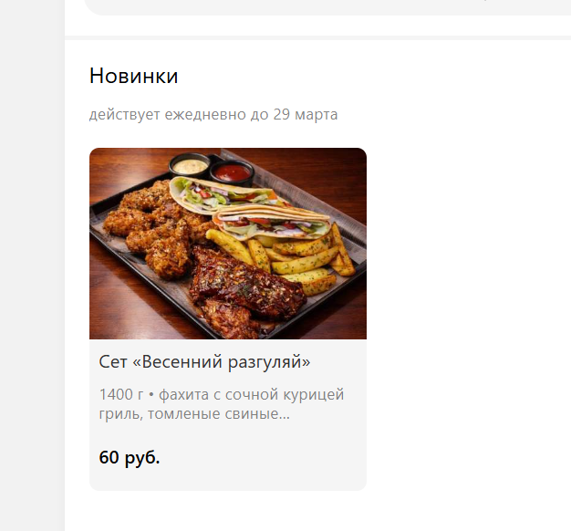
Task: Click the blank area beside the set card
Action: click(x=469, y=319)
